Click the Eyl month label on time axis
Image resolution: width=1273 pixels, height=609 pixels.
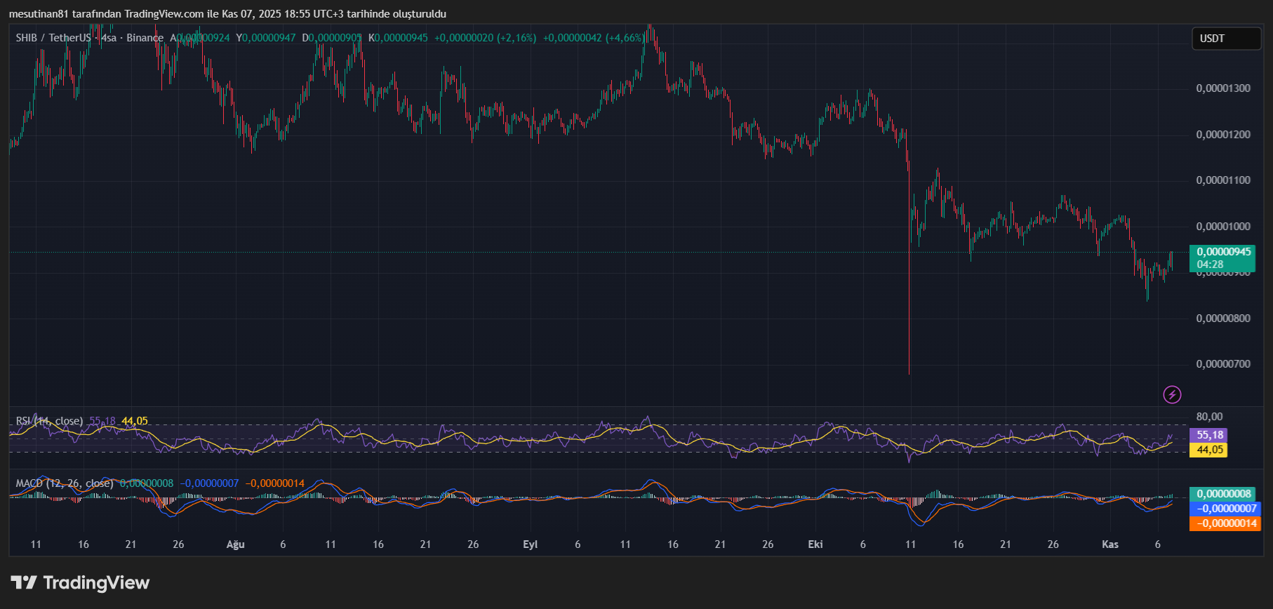click(x=530, y=544)
